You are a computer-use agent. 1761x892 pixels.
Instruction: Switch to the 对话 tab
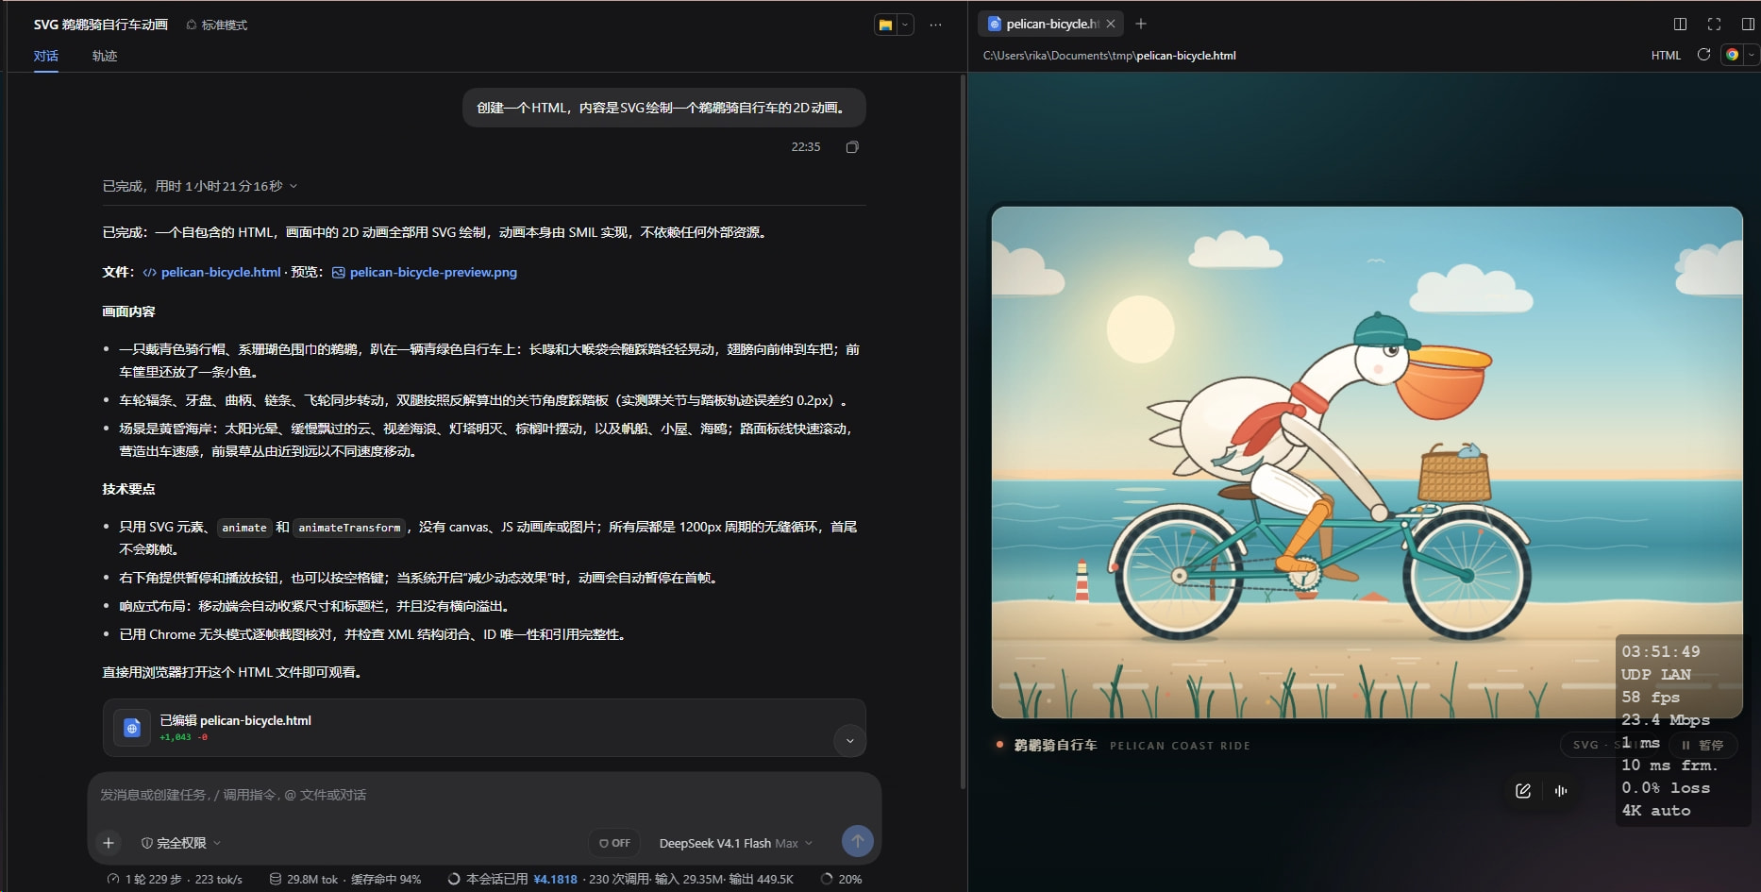[x=46, y=56]
